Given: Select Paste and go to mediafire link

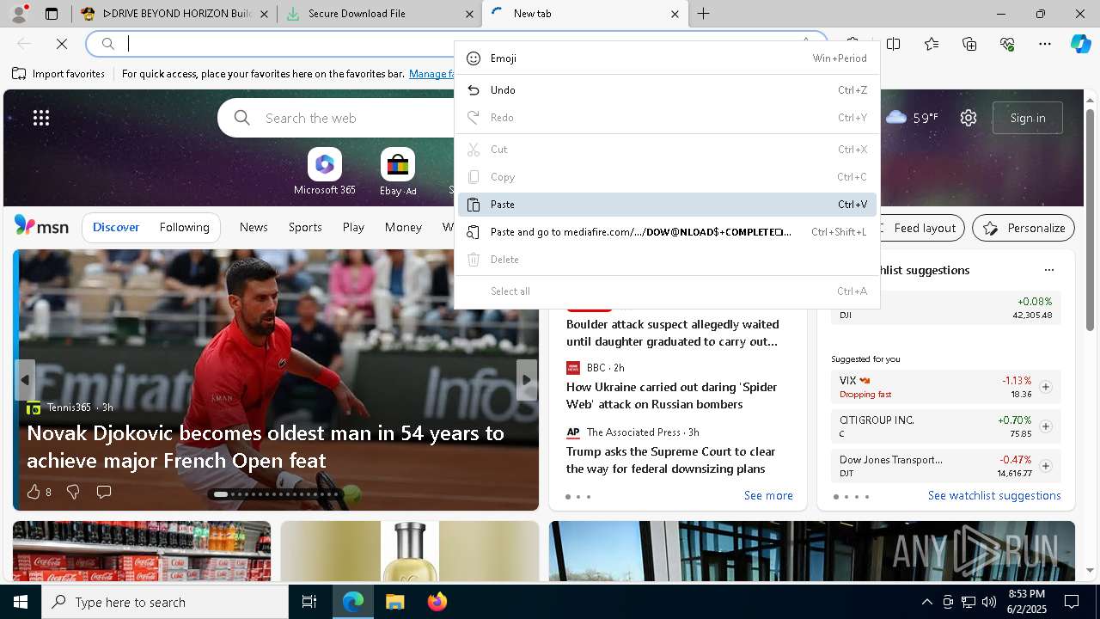Looking at the screenshot, I should tap(667, 232).
